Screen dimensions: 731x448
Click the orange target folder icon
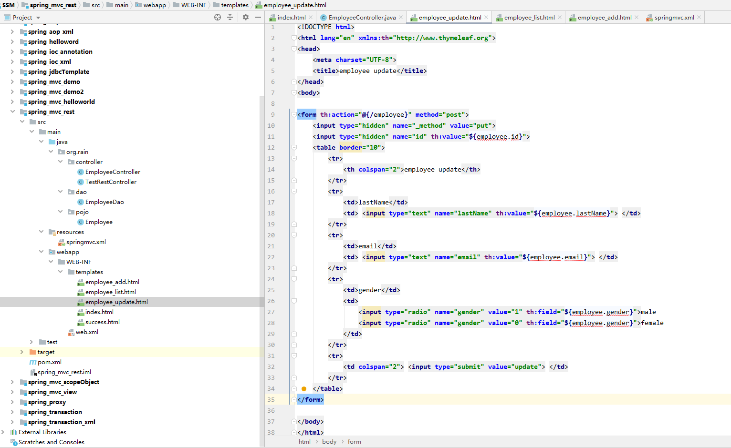click(x=33, y=352)
